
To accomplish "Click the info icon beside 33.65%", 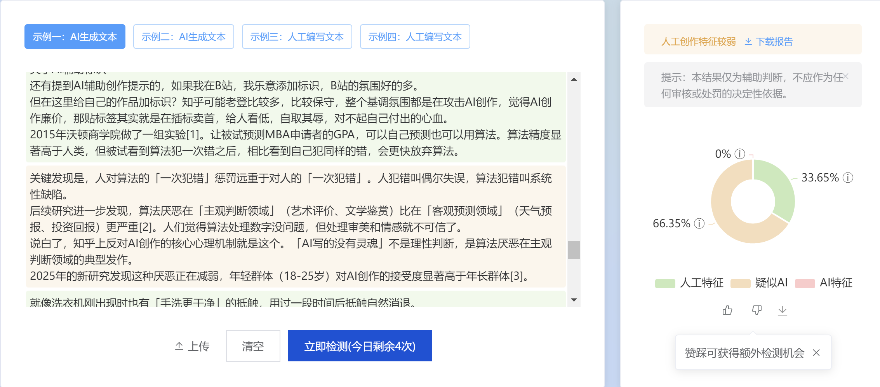I will click(848, 178).
